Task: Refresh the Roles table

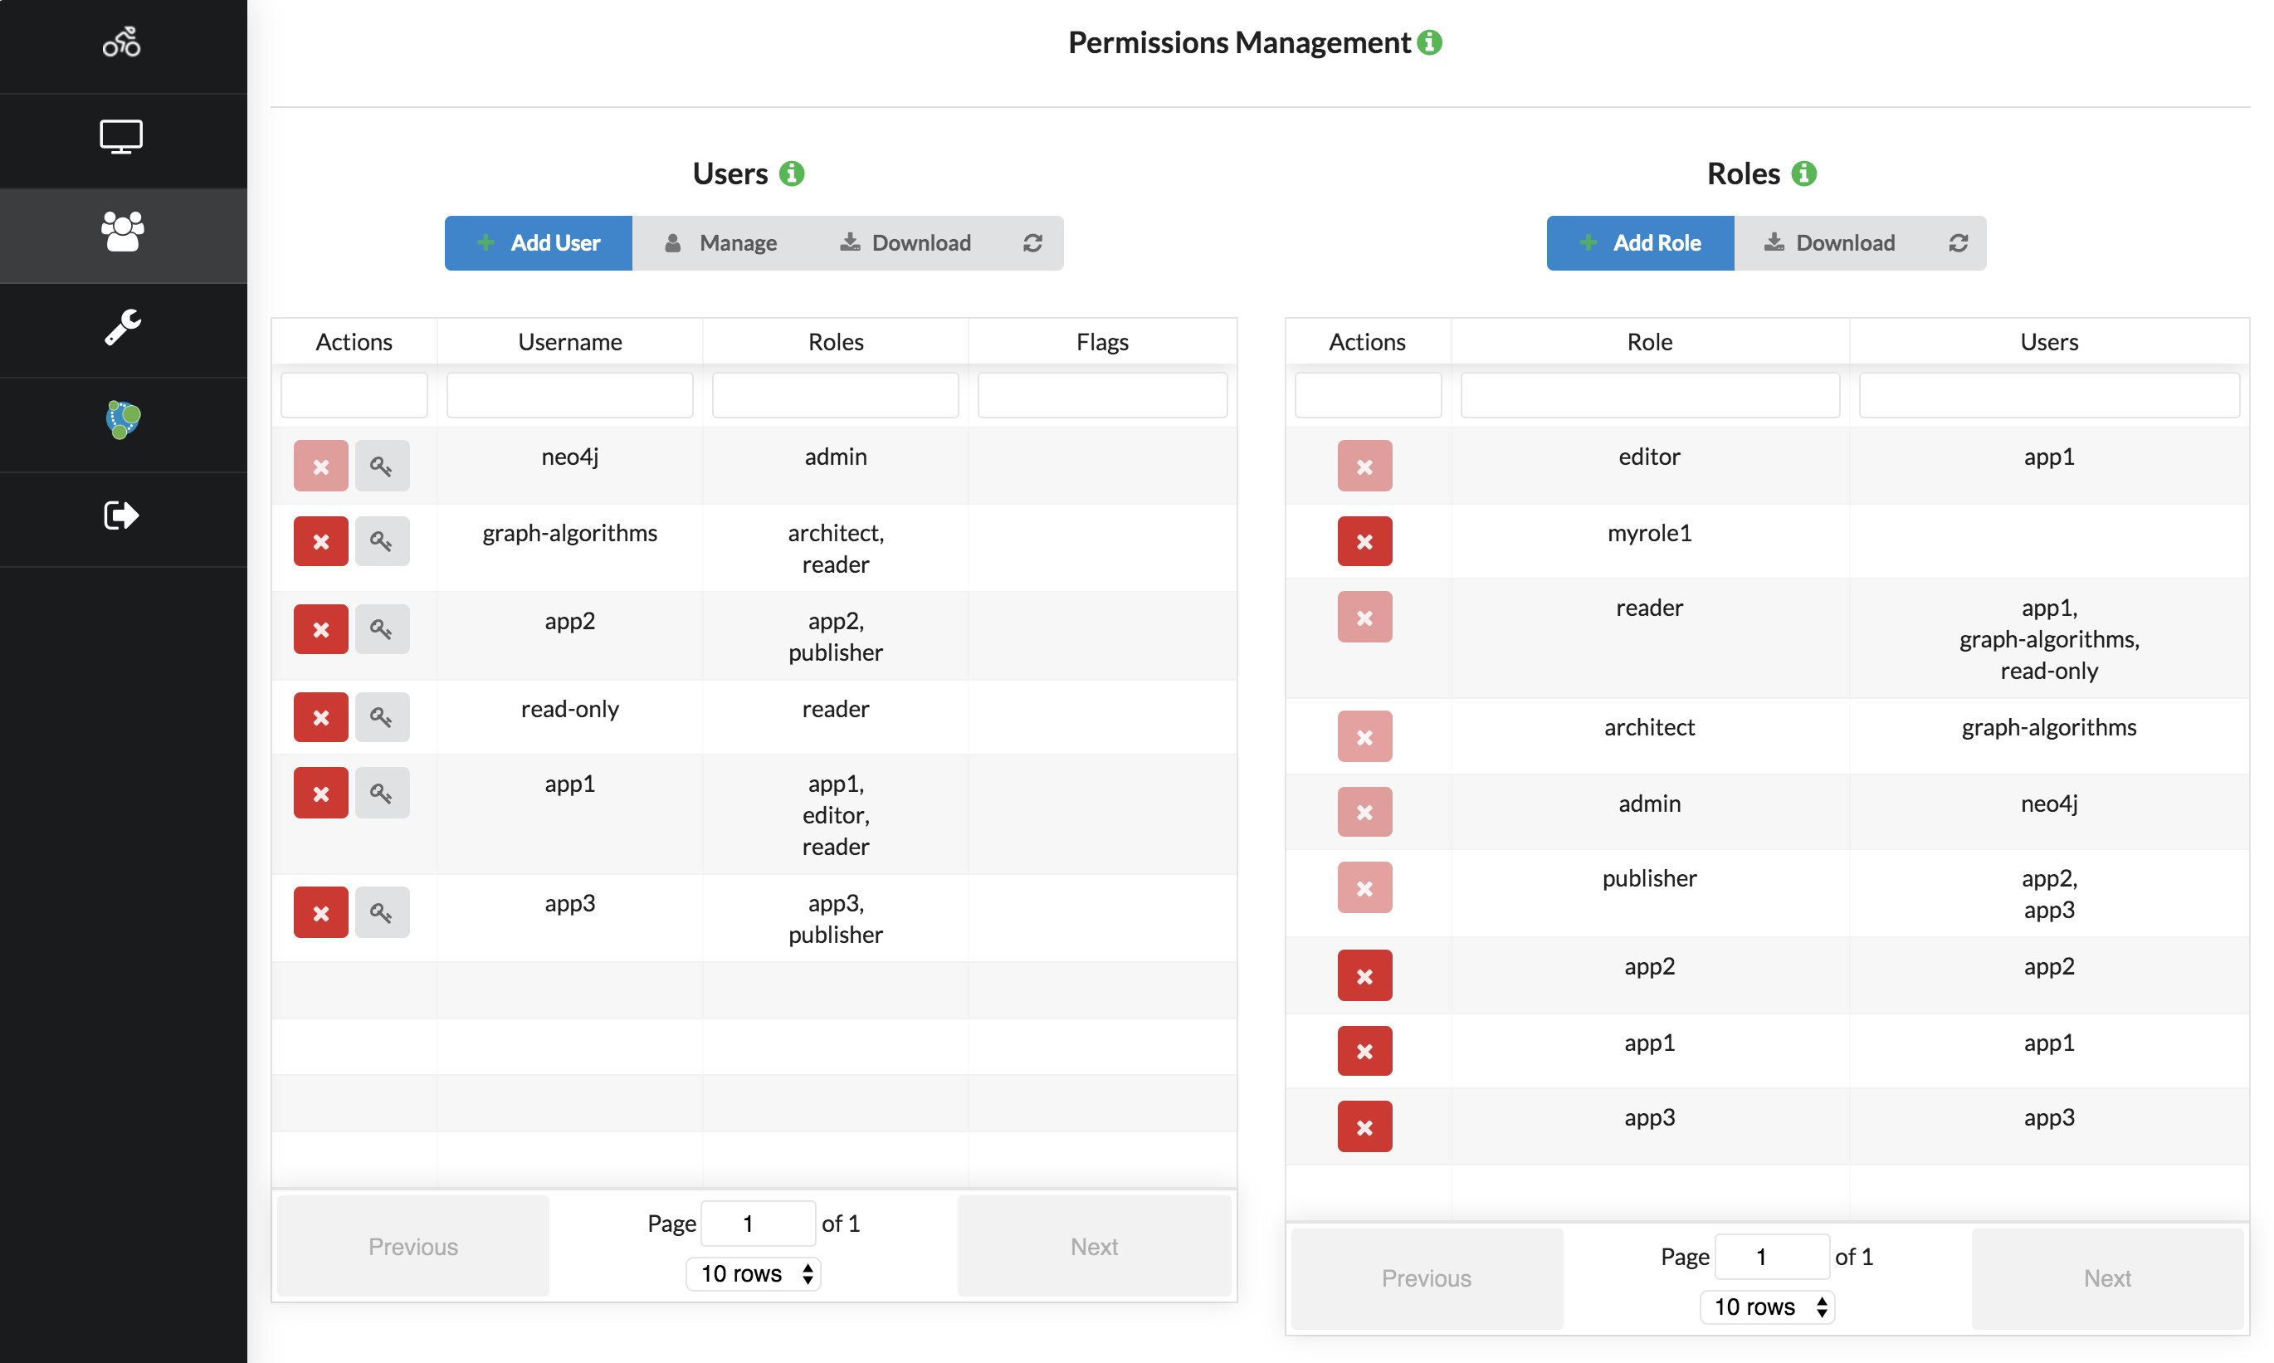Action: 1957,243
